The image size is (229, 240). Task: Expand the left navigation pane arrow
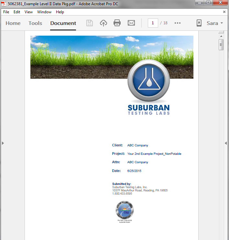pos(3,143)
